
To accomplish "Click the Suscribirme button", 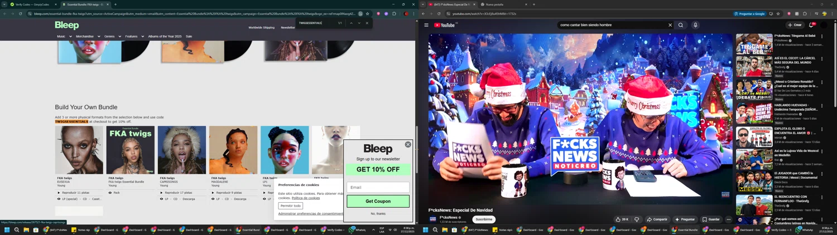I will pyautogui.click(x=484, y=219).
